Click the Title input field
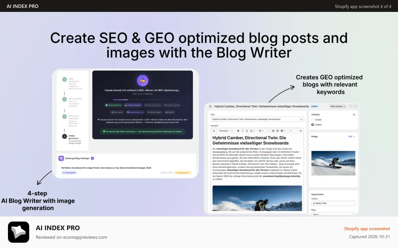This screenshot has width=398, height=248. [x=257, y=119]
